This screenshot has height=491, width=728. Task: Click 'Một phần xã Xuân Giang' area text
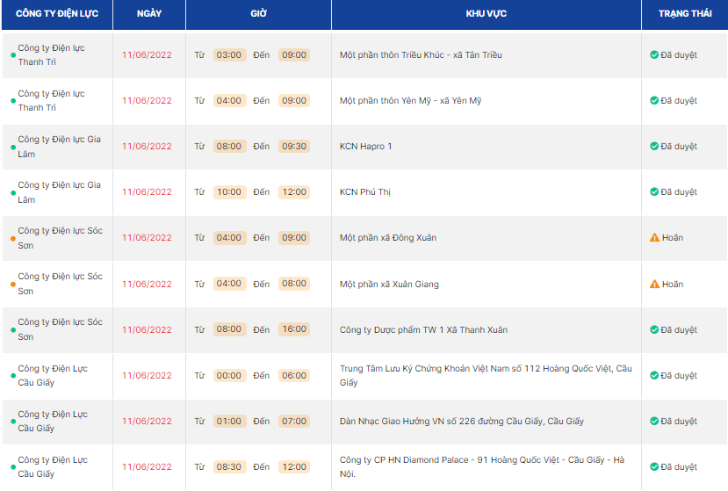(389, 284)
